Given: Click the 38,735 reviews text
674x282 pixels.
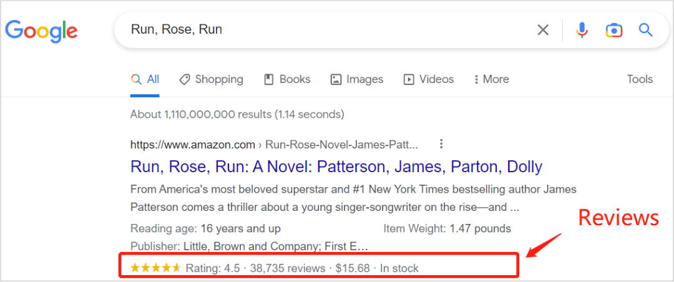Looking at the screenshot, I should (x=288, y=268).
